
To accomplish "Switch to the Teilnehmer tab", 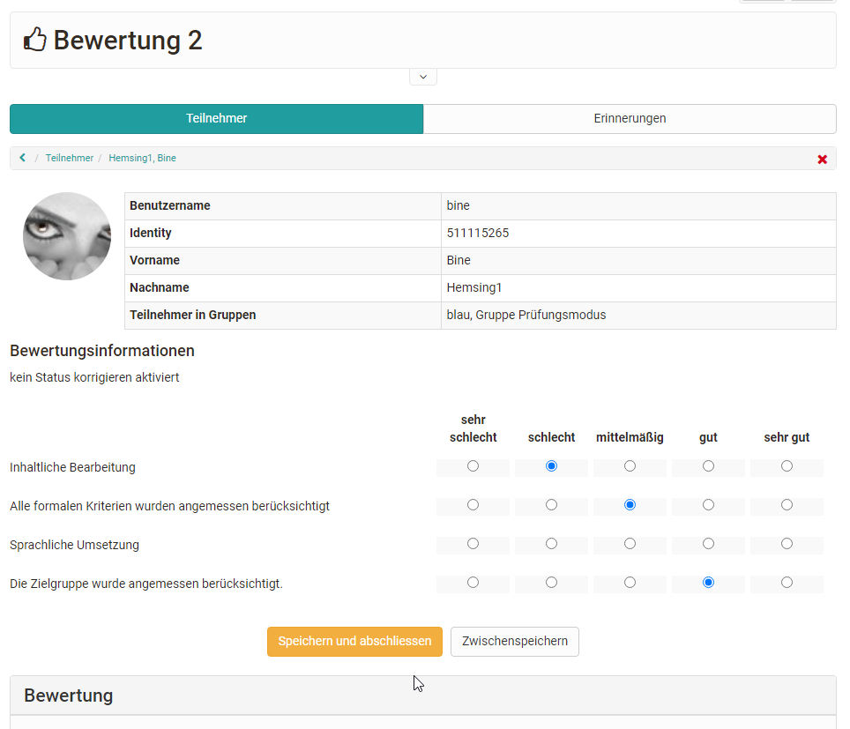I will click(216, 118).
